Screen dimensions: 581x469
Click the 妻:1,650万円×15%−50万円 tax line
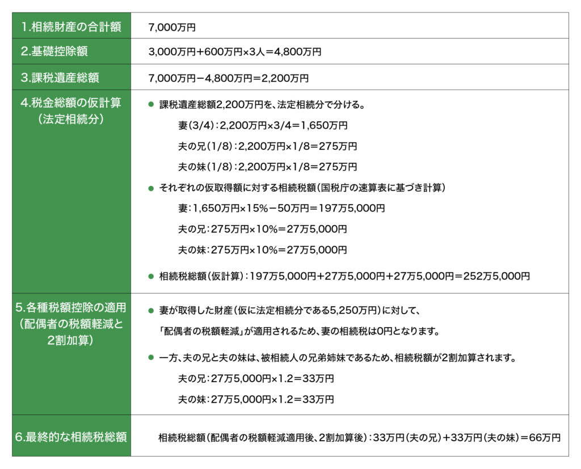(x=281, y=208)
